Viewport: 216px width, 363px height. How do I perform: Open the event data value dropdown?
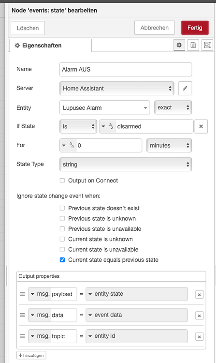click(137, 315)
